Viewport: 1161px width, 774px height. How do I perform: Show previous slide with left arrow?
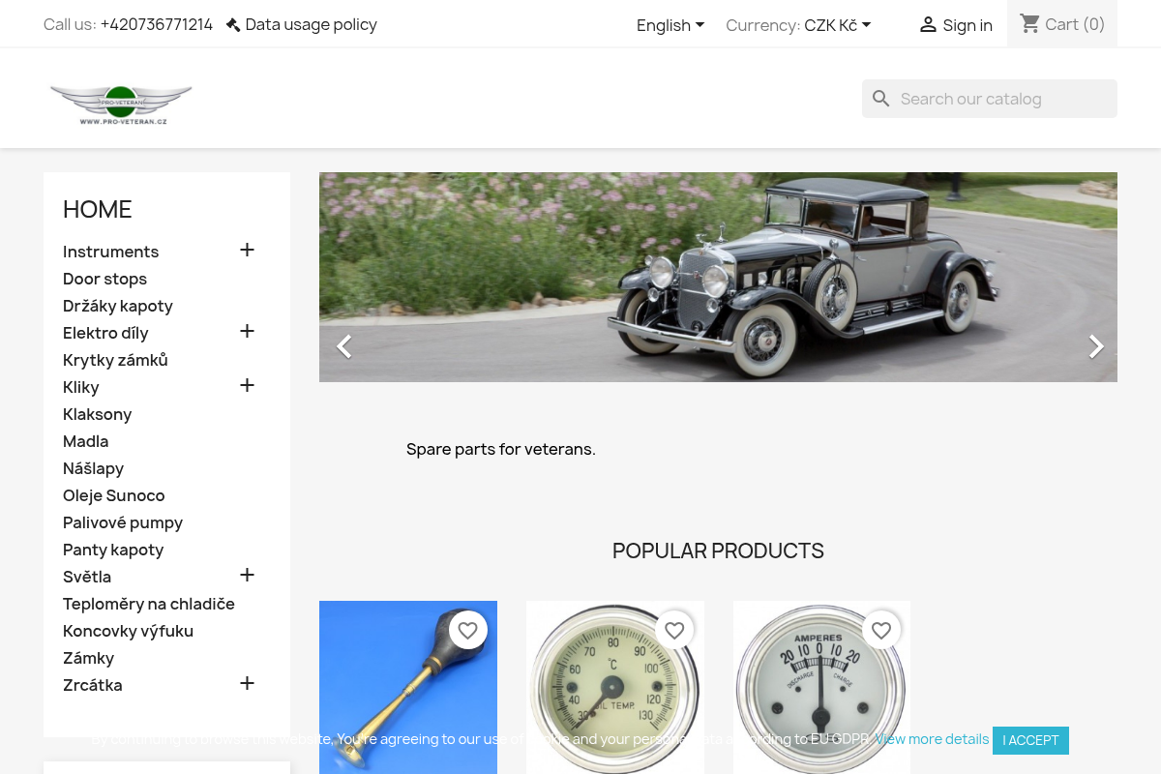[343, 346]
